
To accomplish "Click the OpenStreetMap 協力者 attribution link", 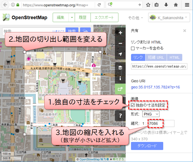I will point(94,159).
